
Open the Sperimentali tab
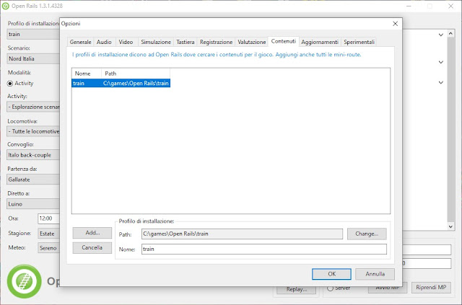coord(359,42)
